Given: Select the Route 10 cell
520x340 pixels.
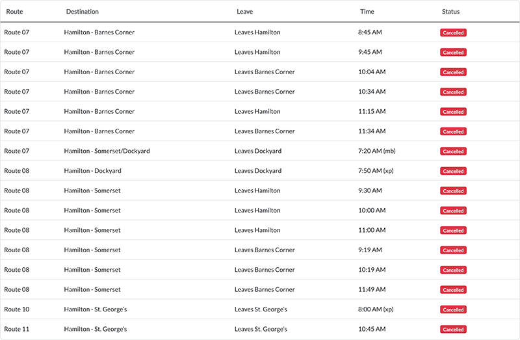Looking at the screenshot, I should tap(17, 309).
